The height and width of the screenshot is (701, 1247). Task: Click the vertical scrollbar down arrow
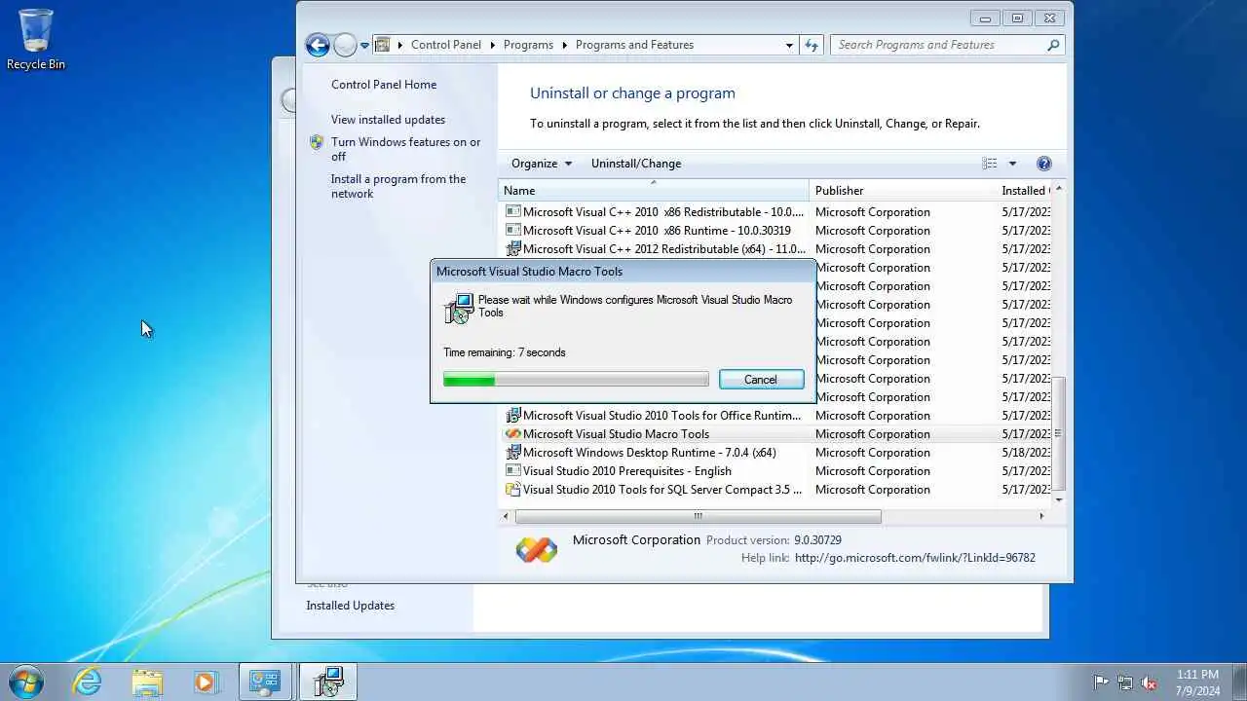point(1060,499)
